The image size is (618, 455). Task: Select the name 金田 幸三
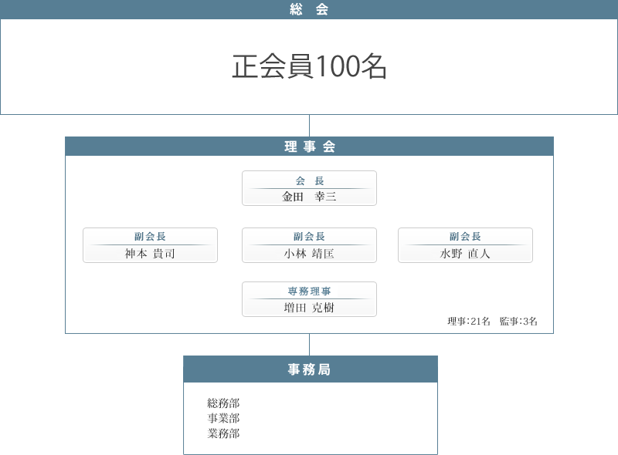309,197
